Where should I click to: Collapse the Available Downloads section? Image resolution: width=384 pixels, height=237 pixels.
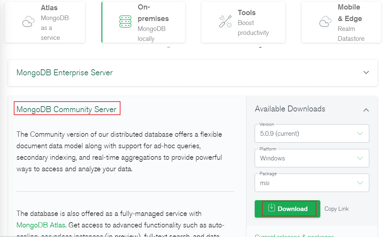[366, 110]
